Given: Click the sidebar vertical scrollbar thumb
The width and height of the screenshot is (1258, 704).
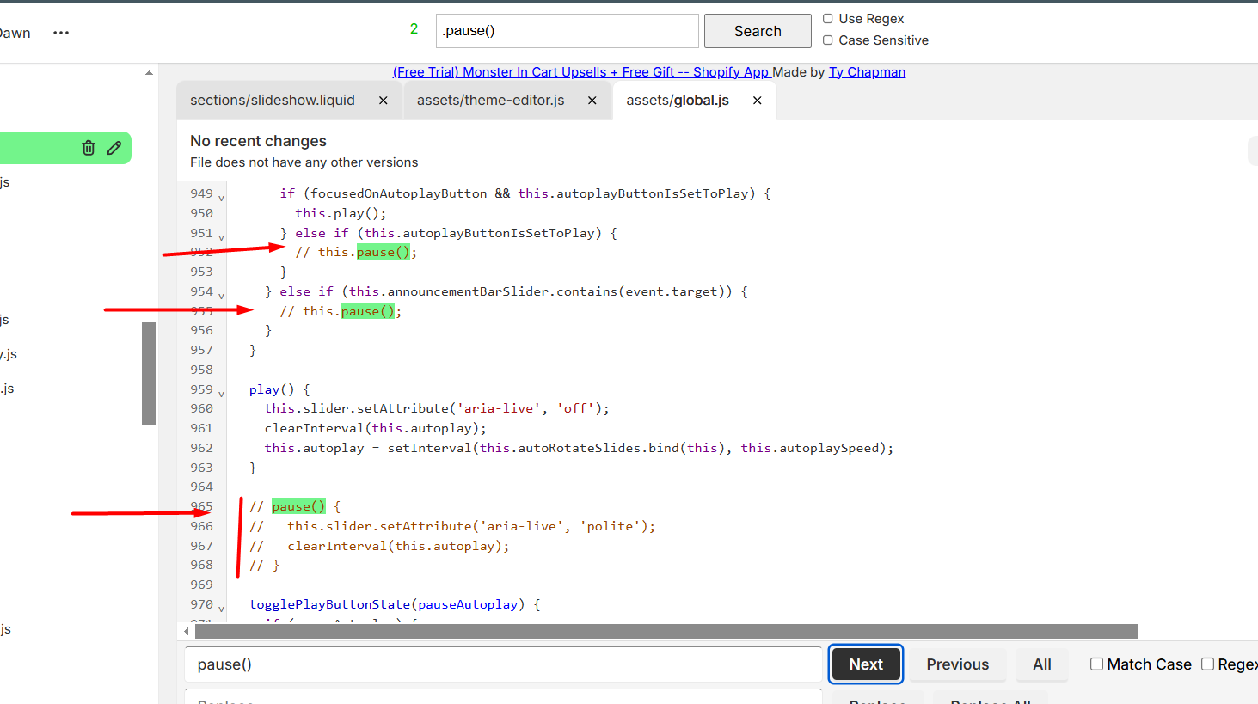Looking at the screenshot, I should [x=149, y=374].
